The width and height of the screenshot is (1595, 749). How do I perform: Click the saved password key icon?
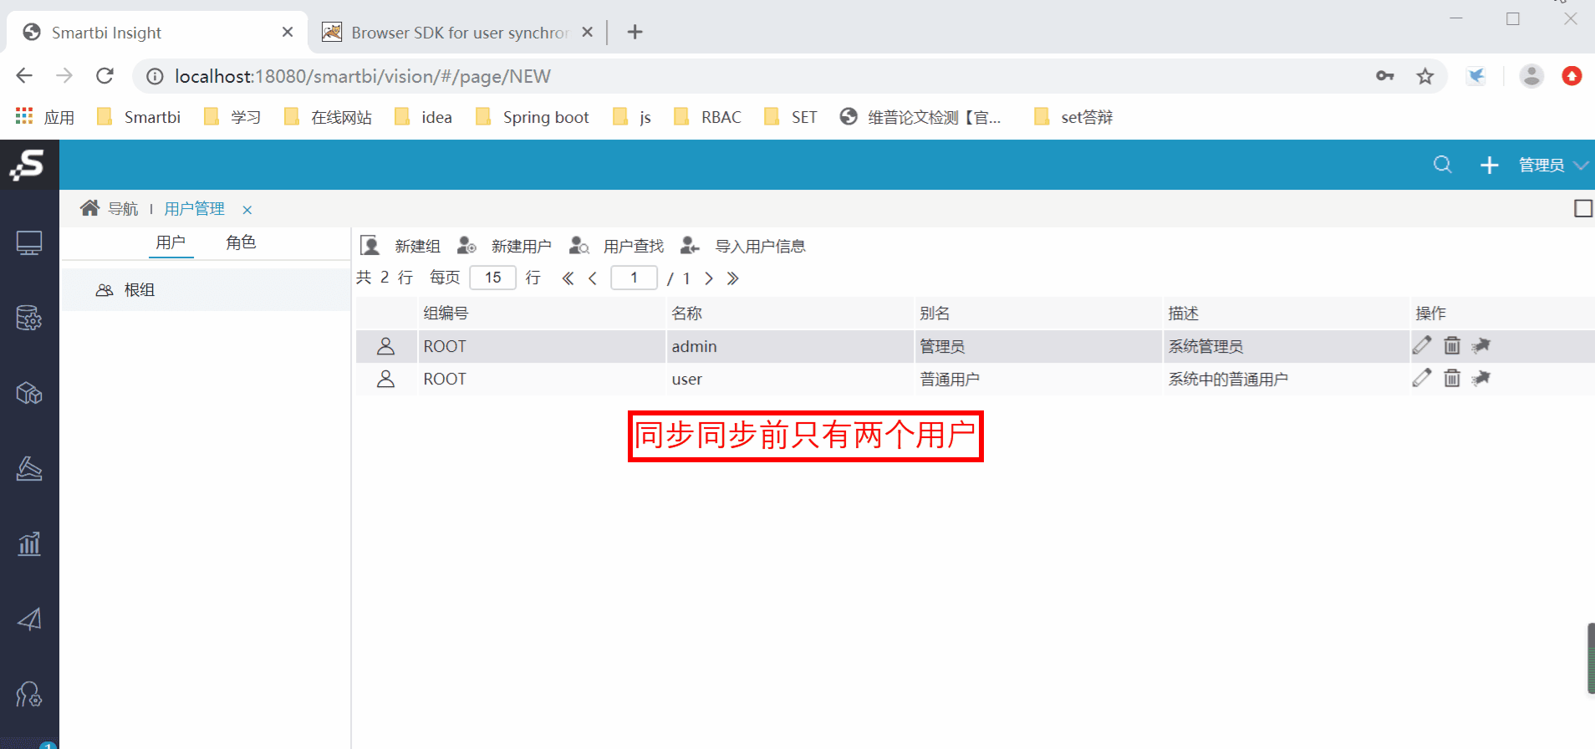pos(1385,76)
